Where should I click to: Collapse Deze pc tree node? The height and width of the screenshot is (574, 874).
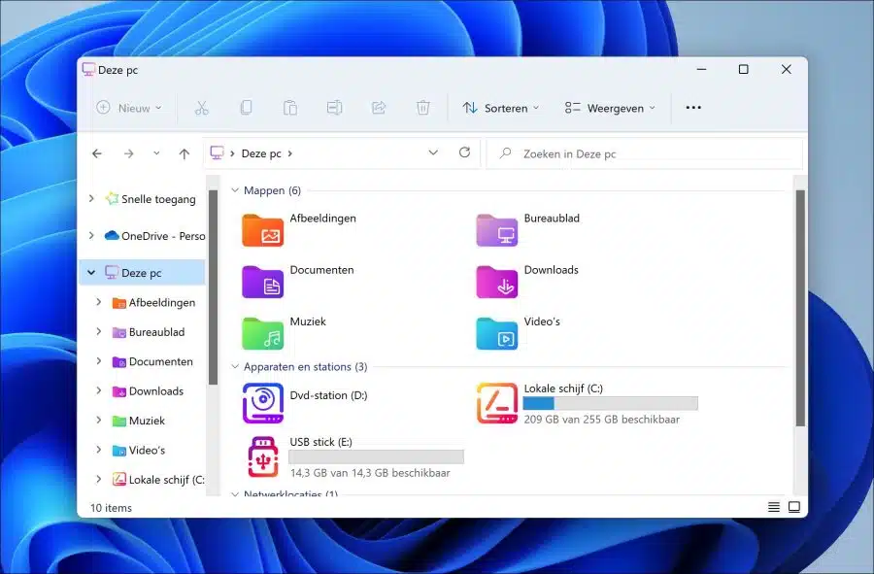point(91,273)
